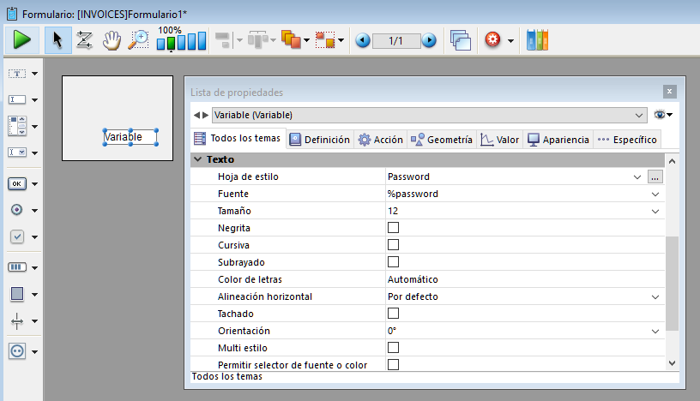
Task: Expand the Alineación horizontal dropdown
Action: tap(655, 296)
